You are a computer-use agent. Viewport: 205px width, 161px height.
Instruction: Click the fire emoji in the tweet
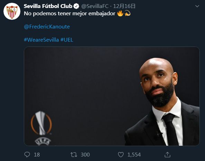coord(120,14)
